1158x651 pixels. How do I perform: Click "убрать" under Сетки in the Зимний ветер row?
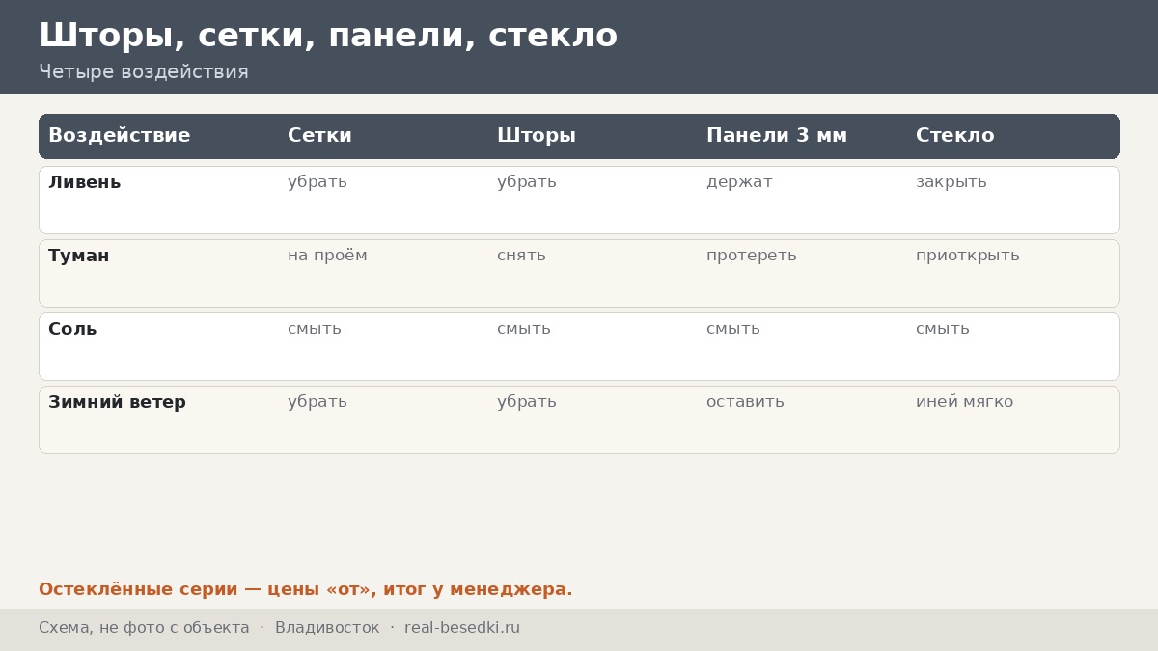[x=317, y=402]
